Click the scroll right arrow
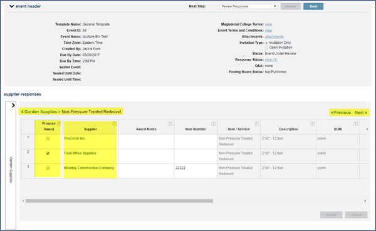This screenshot has width=376, height=231. tap(365, 201)
